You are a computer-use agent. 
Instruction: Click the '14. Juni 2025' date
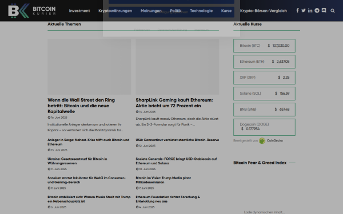coord(146,112)
